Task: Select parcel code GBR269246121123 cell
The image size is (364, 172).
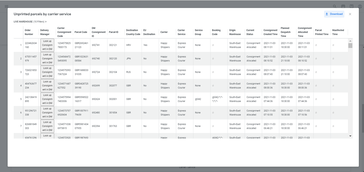Action: (x=81, y=45)
